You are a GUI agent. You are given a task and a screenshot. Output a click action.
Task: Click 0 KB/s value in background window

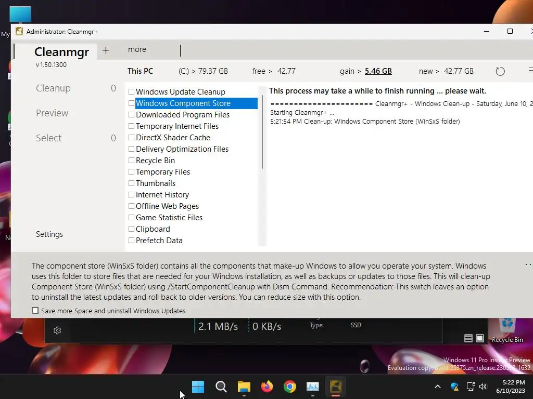(x=267, y=326)
